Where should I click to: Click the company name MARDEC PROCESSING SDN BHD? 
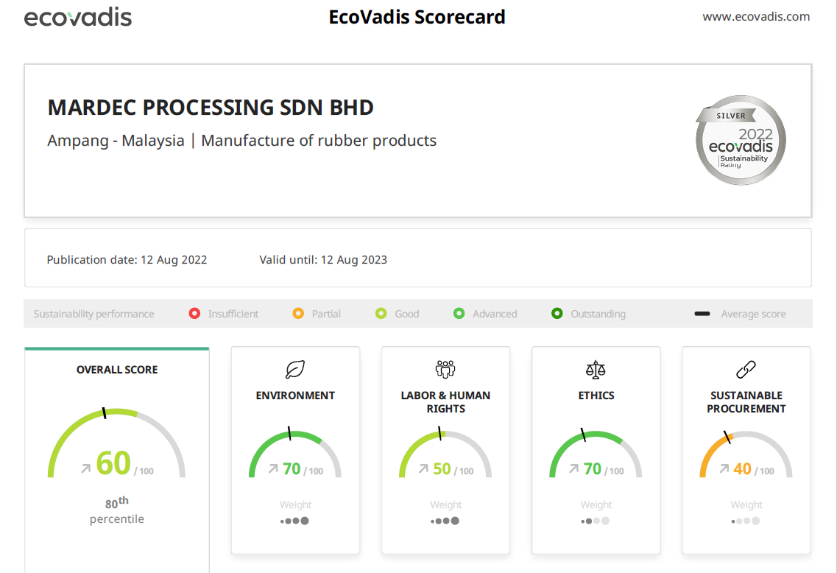pos(211,108)
